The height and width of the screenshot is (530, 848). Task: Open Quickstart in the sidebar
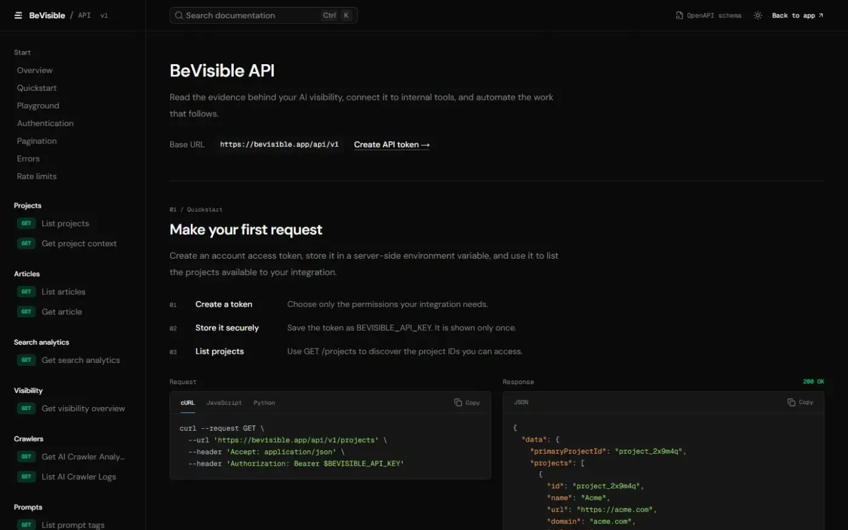[37, 88]
